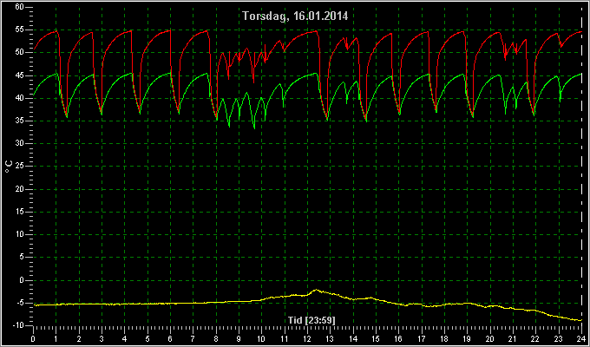
Task: Click the red curve peak at hour 6
Action: click(170, 30)
